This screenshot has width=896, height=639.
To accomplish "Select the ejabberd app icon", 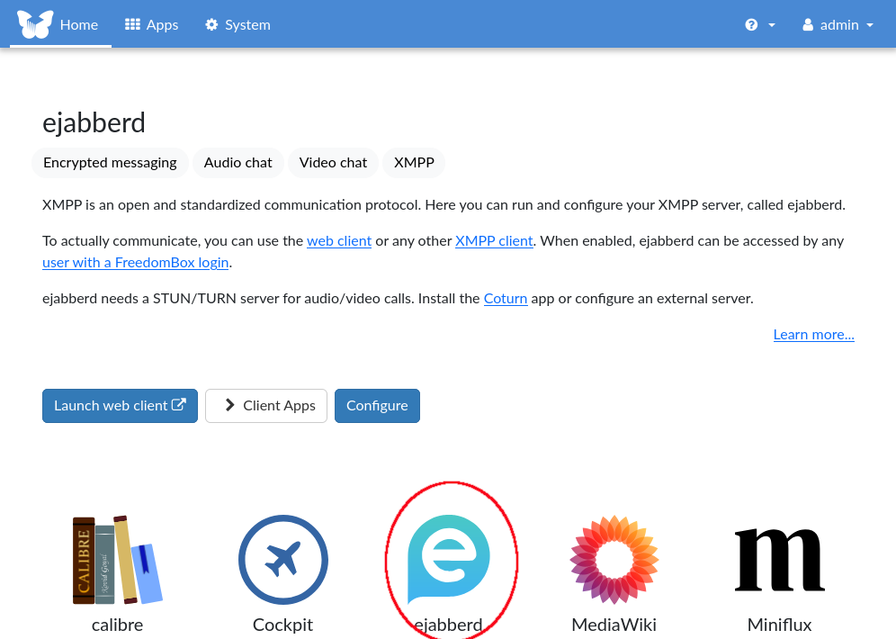I will [449, 558].
